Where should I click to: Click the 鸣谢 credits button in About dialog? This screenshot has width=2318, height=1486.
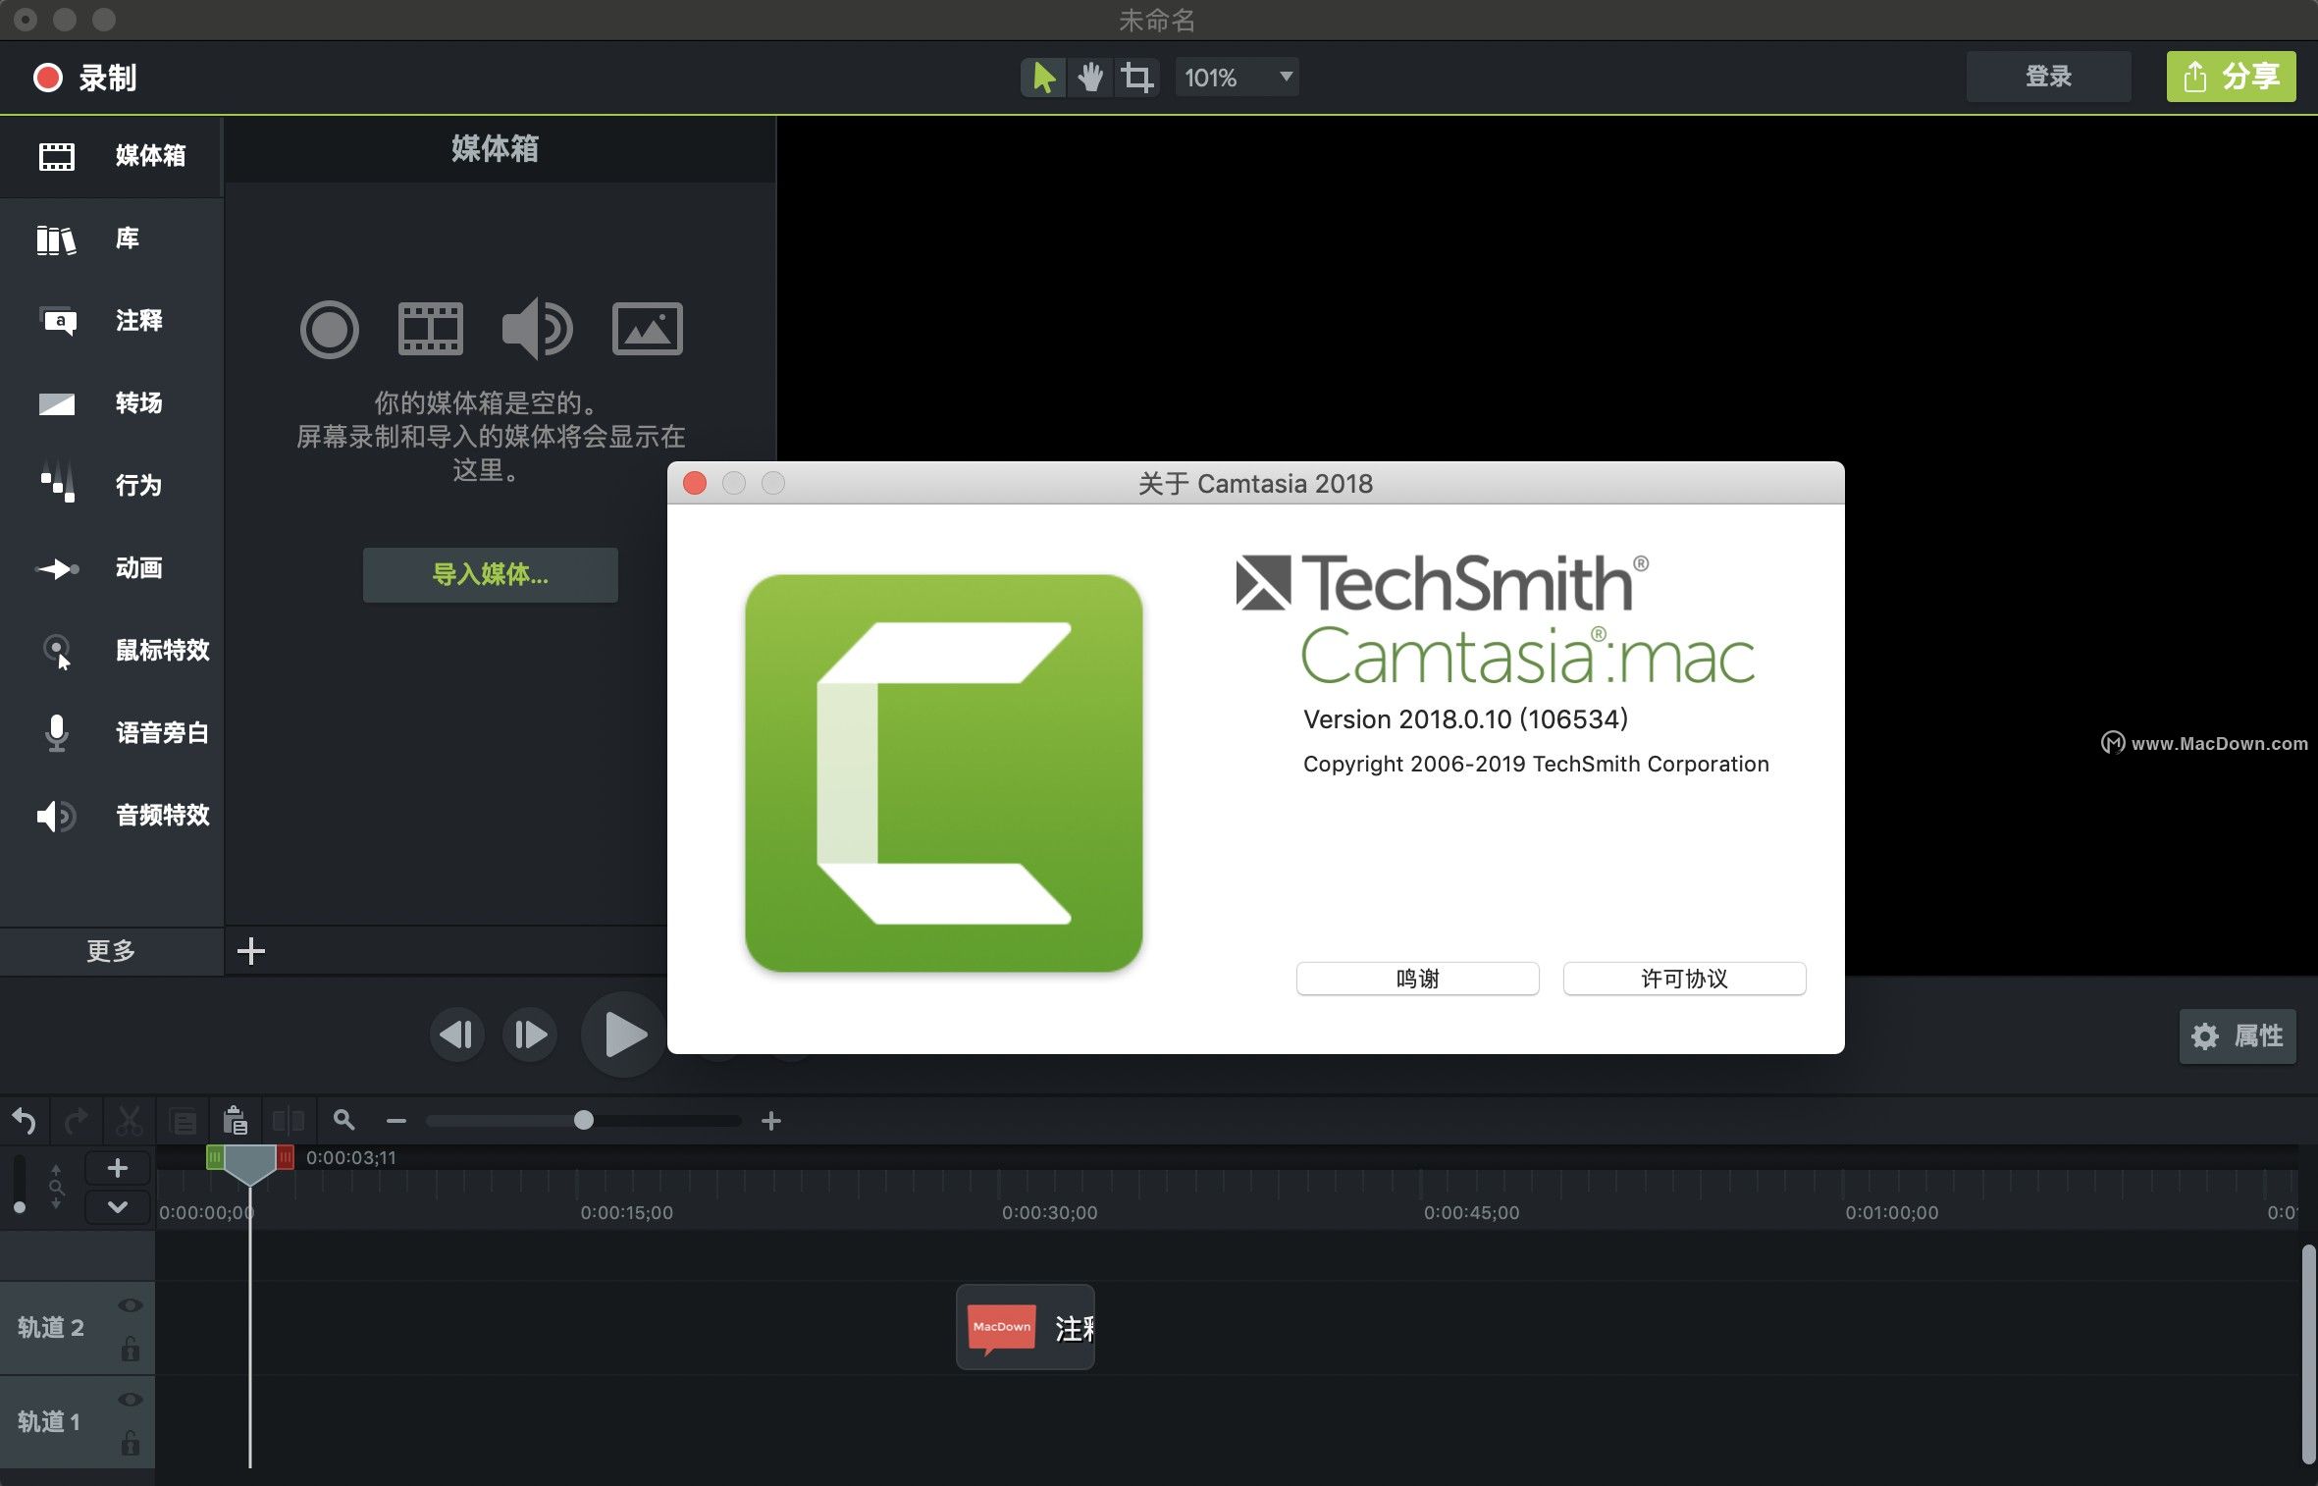pyautogui.click(x=1417, y=979)
